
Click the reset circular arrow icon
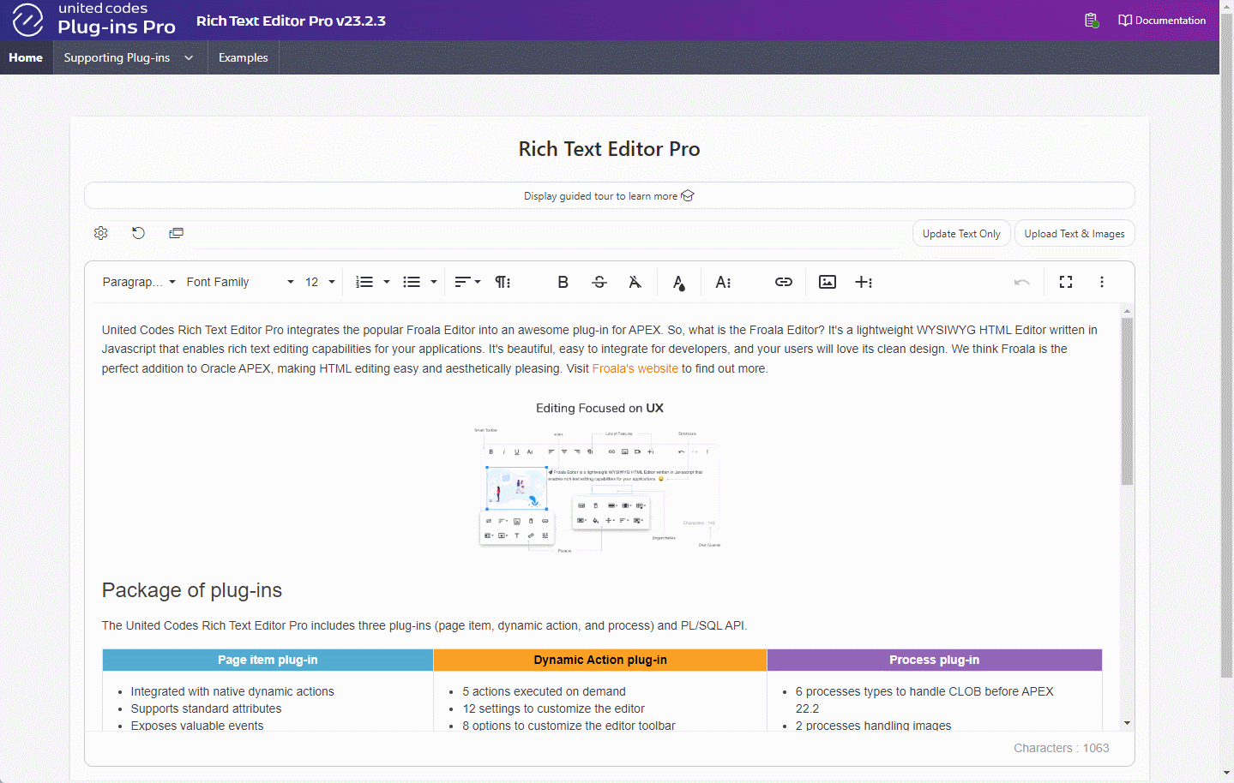point(139,233)
